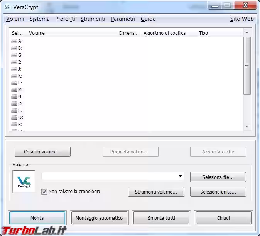The image size is (260, 236).
Task: Open the Volumi menu
Action: pos(15,19)
